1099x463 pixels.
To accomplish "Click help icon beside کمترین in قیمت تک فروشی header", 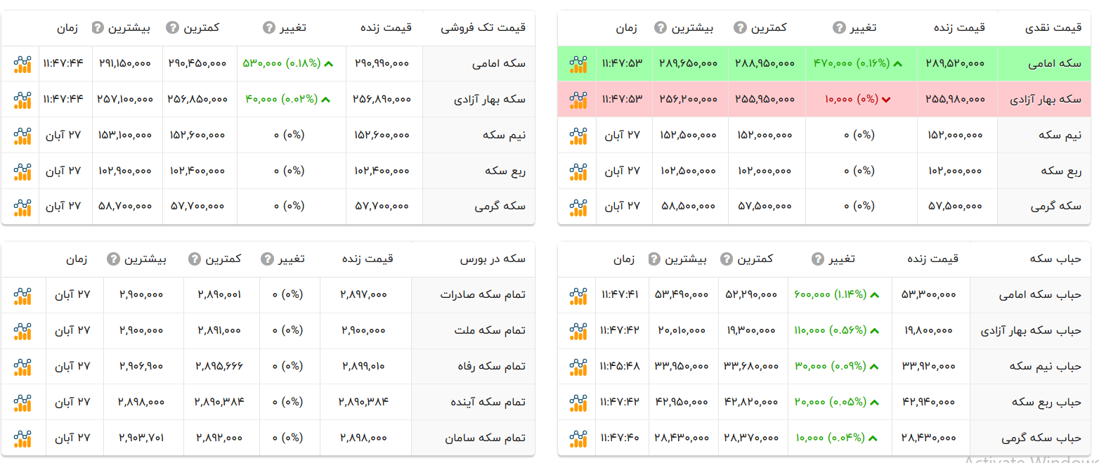I will pos(172,28).
